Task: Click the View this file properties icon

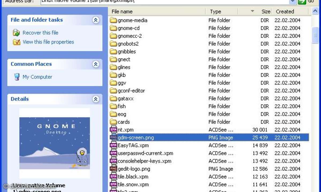Action: (16, 42)
